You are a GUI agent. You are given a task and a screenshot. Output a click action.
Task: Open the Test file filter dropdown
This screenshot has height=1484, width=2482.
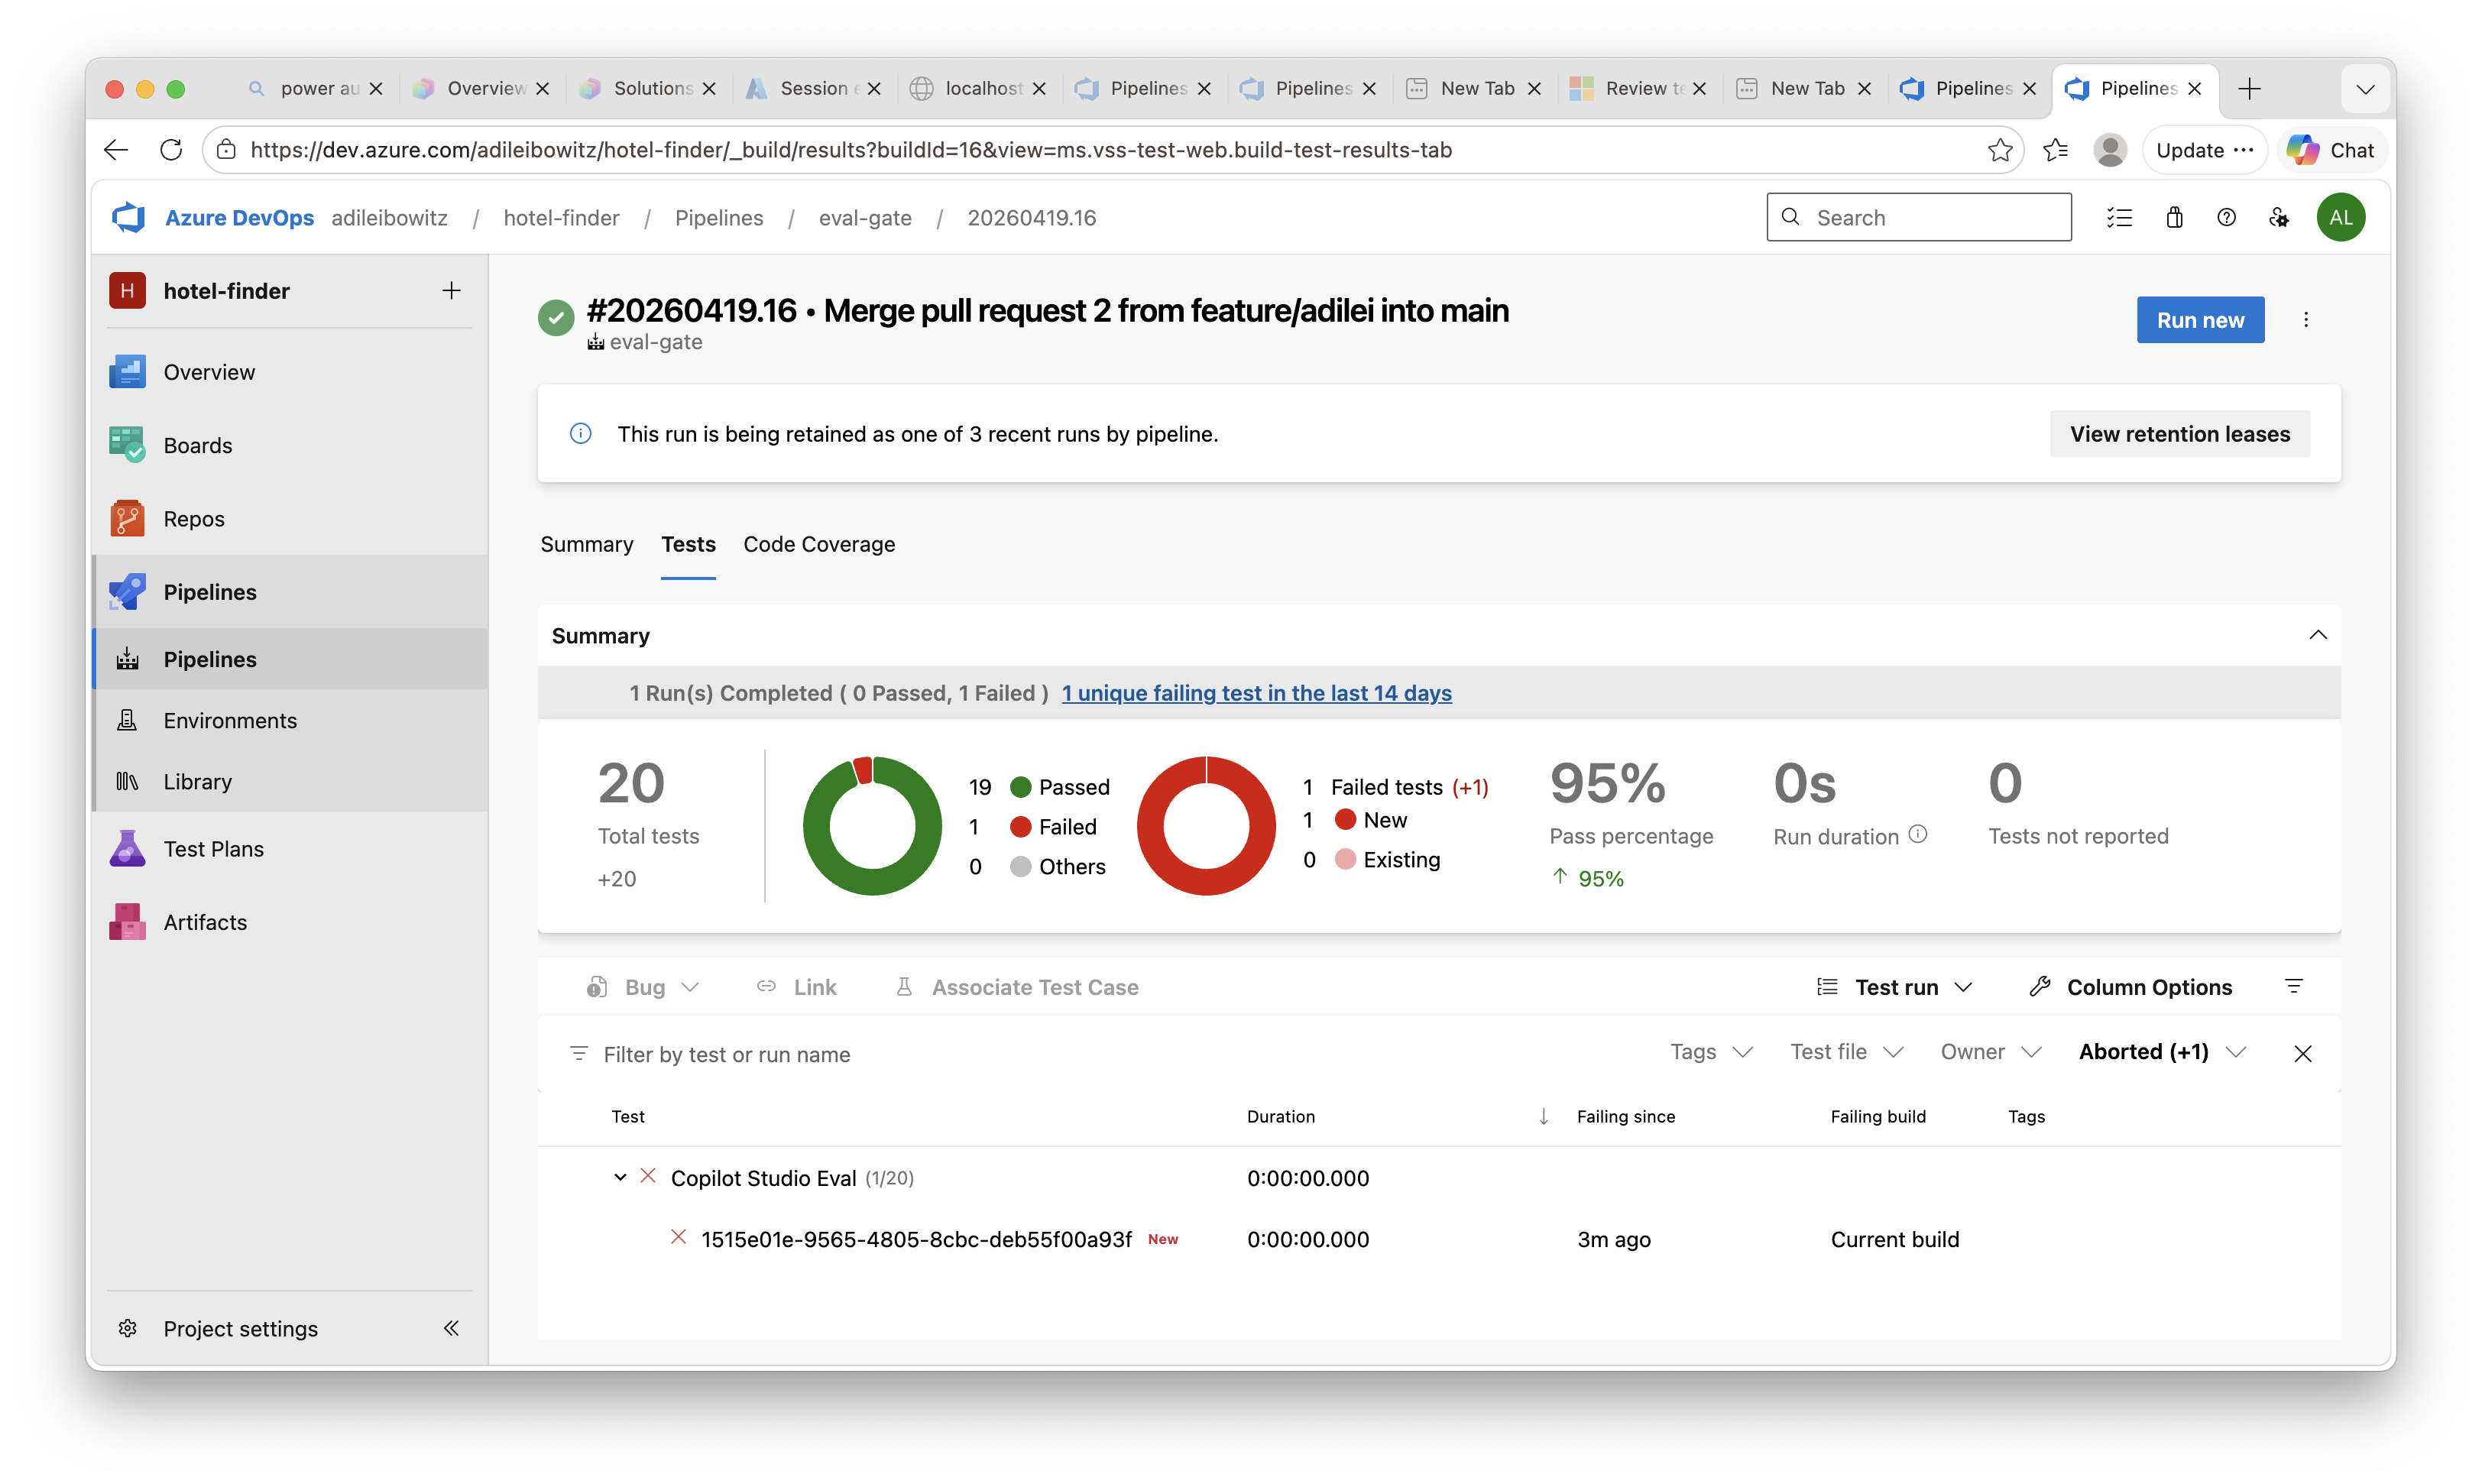tap(1846, 1052)
